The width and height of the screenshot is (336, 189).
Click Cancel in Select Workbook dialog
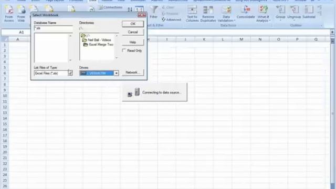pyautogui.click(x=133, y=32)
